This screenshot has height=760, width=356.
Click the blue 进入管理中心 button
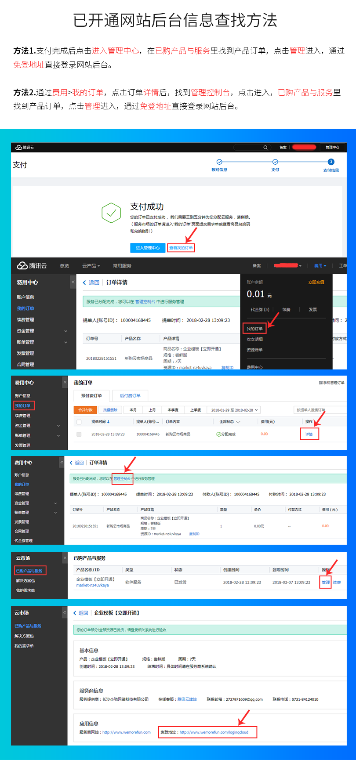point(148,248)
